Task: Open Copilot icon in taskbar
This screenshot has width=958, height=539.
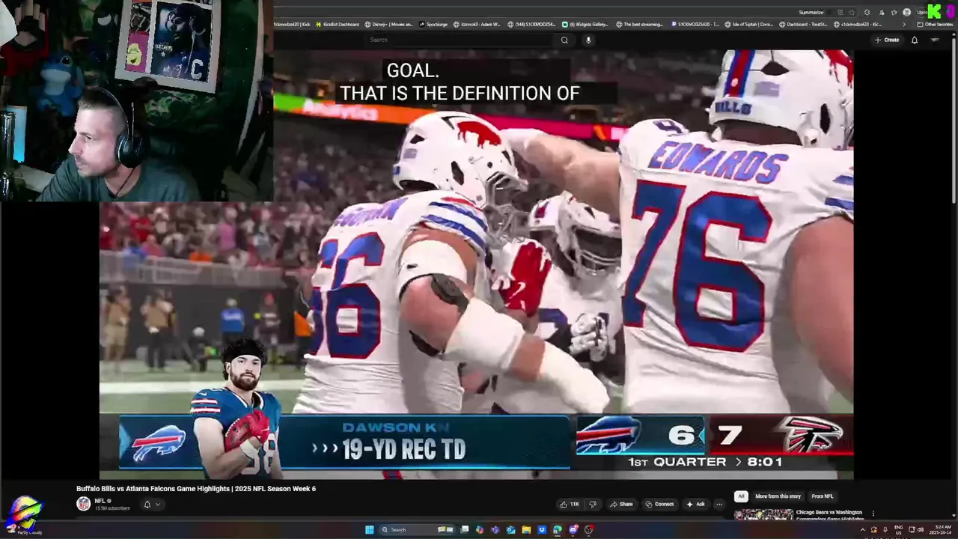Action: pos(480,529)
